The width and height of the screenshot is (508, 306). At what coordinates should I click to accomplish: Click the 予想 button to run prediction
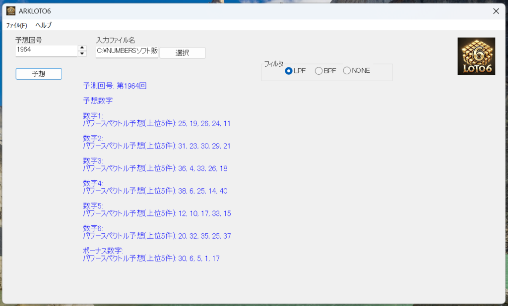[x=39, y=74]
